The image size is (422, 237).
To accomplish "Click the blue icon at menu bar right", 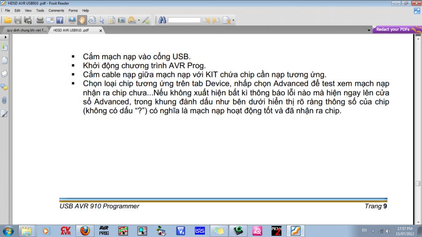I will (417, 11).
